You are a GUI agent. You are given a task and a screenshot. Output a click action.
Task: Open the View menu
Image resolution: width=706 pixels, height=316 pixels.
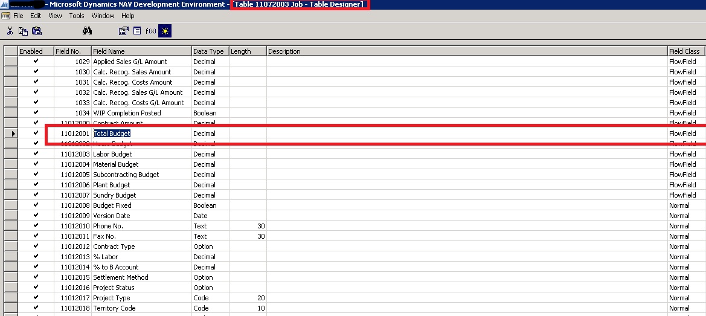click(55, 16)
